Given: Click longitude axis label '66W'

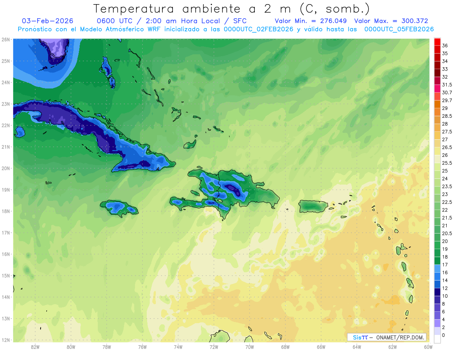Looking at the screenshot, I should [x=321, y=347].
